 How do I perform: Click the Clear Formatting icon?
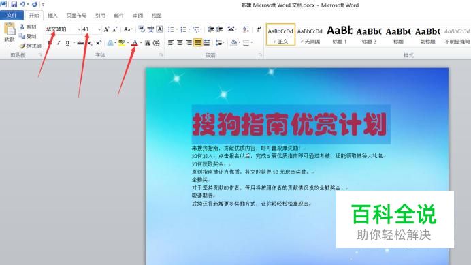tap(142, 29)
